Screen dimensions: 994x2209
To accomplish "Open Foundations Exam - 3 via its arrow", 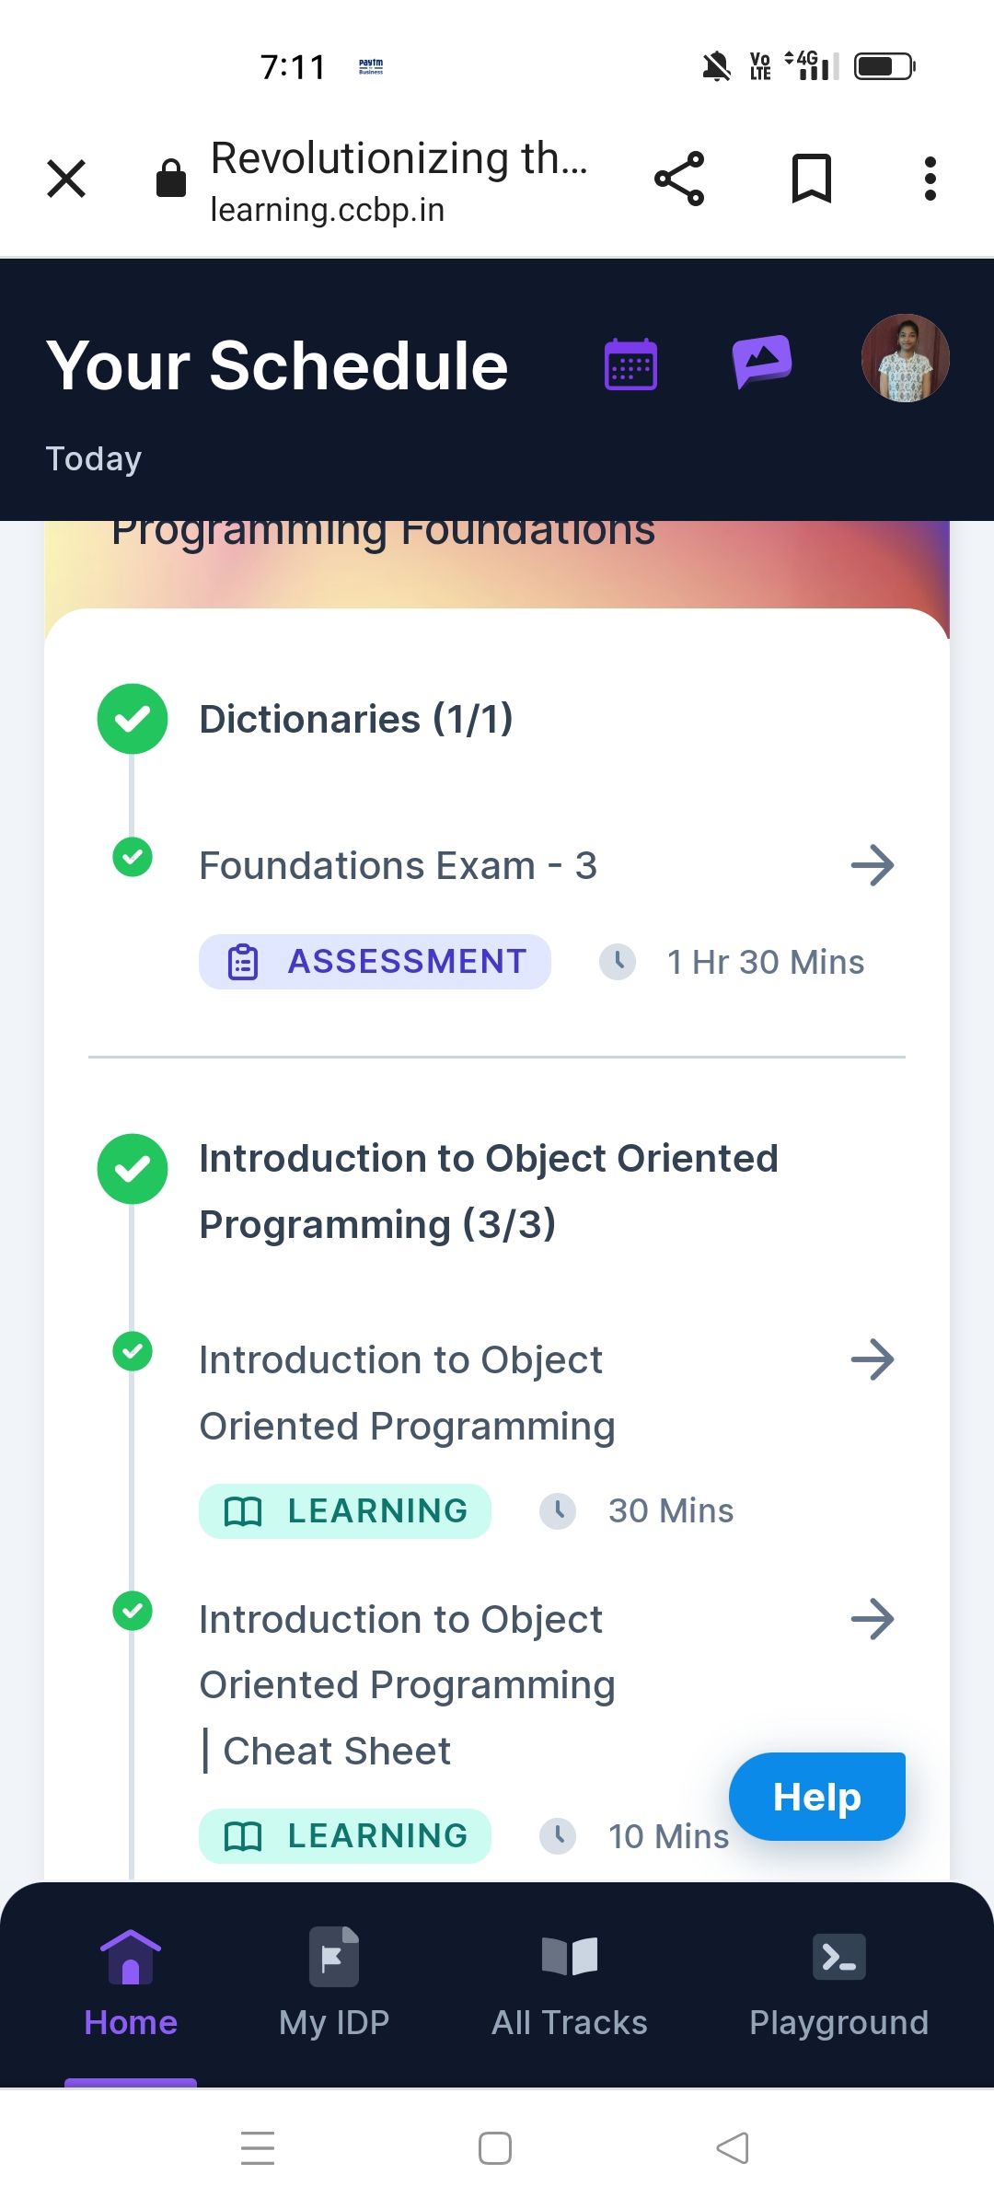I will pyautogui.click(x=873, y=865).
